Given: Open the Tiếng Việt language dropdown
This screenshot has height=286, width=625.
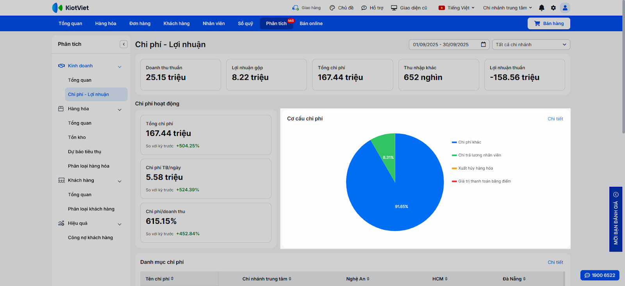Looking at the screenshot, I should click(456, 8).
